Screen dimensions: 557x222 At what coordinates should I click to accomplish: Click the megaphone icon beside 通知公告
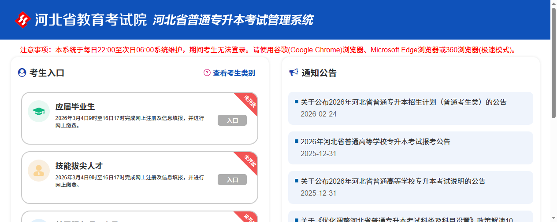(293, 73)
